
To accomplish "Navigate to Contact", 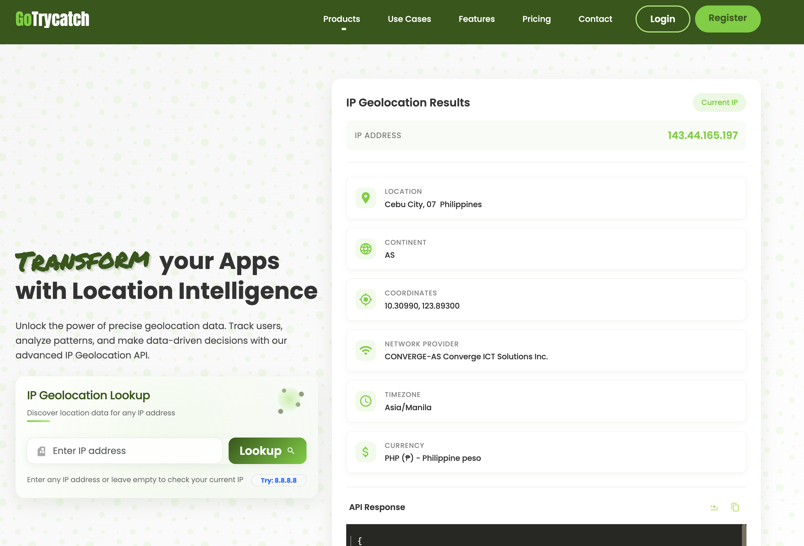I will pyautogui.click(x=595, y=19).
